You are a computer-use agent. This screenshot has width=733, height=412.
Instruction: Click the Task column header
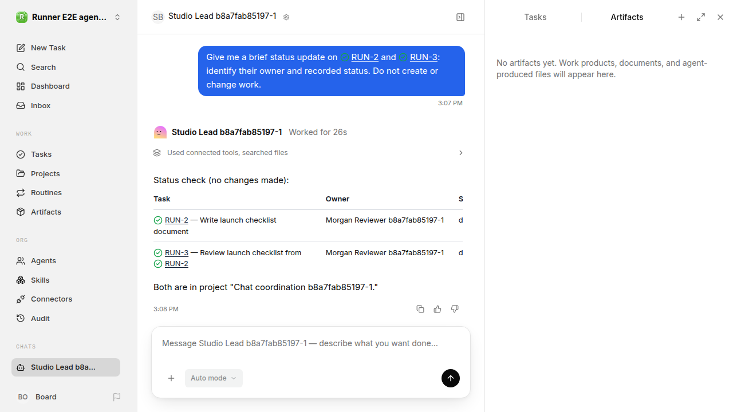point(161,199)
